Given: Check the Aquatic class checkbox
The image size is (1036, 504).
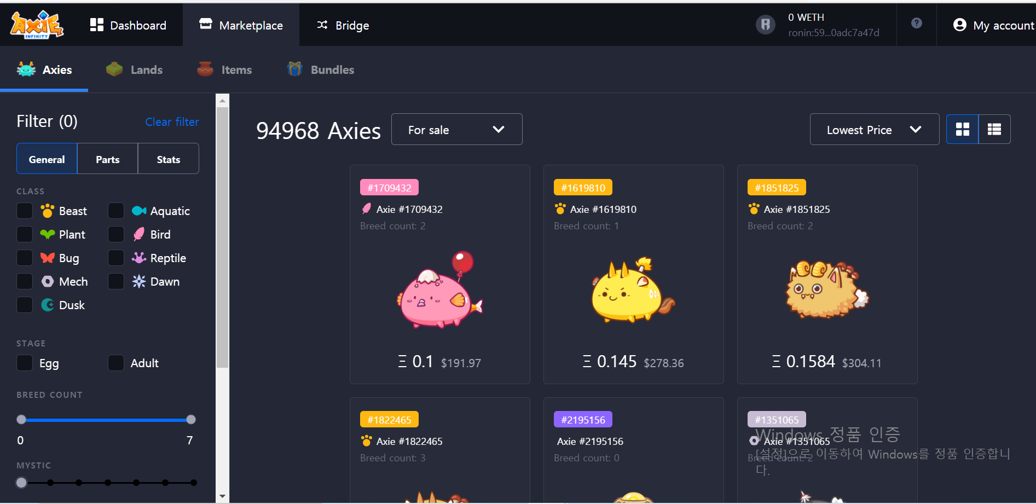Looking at the screenshot, I should coord(116,211).
